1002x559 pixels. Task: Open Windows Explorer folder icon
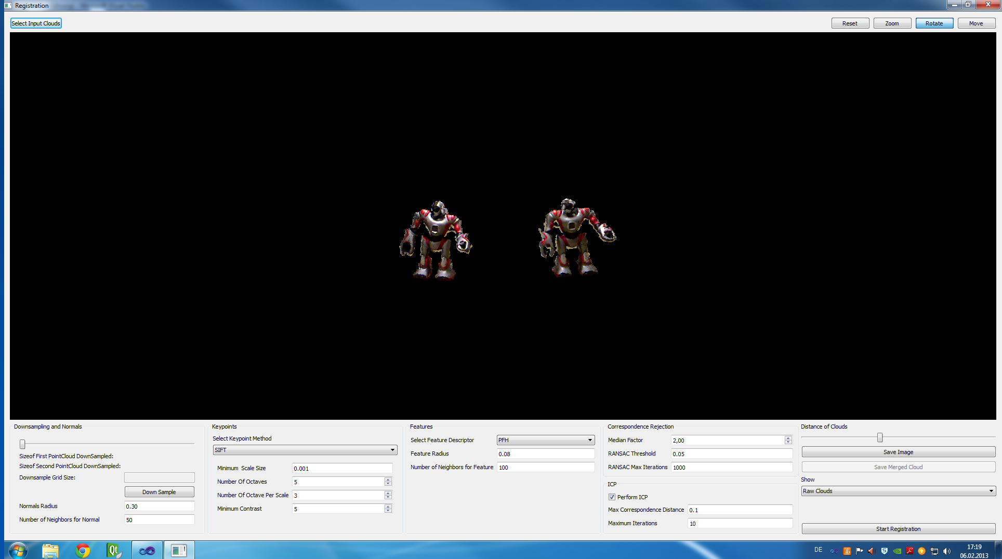(x=50, y=550)
